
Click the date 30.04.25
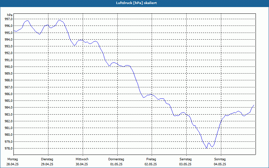pyautogui.click(x=82, y=164)
